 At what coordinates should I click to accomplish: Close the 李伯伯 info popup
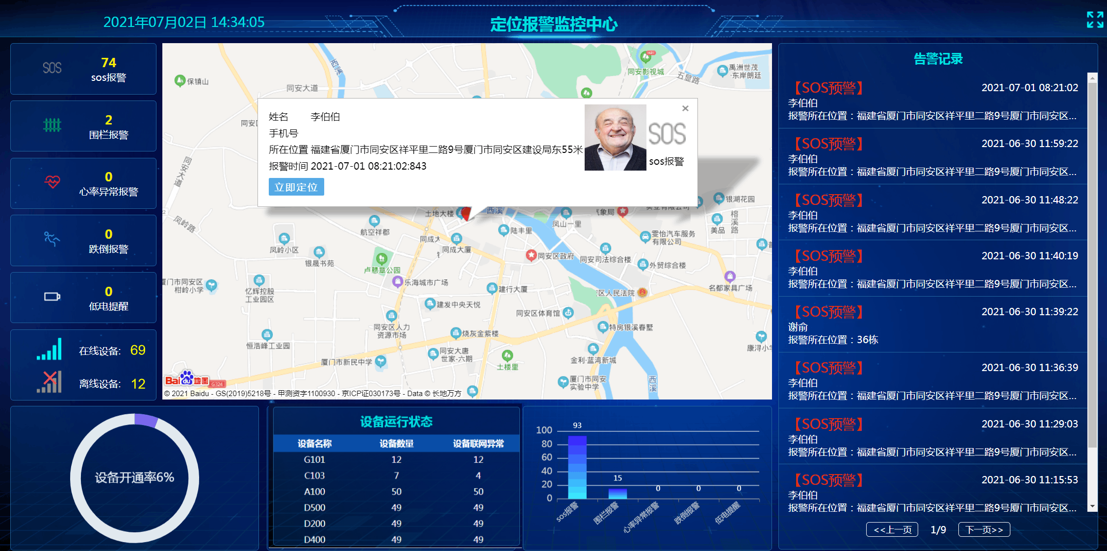tap(685, 108)
